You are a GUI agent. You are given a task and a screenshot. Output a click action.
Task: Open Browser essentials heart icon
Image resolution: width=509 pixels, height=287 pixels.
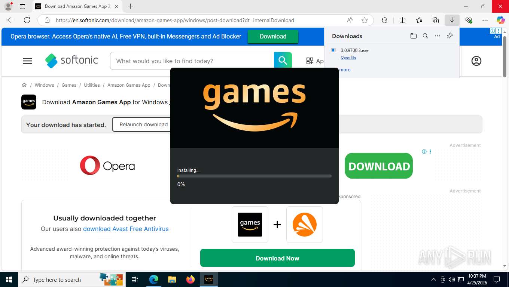pos(469,20)
